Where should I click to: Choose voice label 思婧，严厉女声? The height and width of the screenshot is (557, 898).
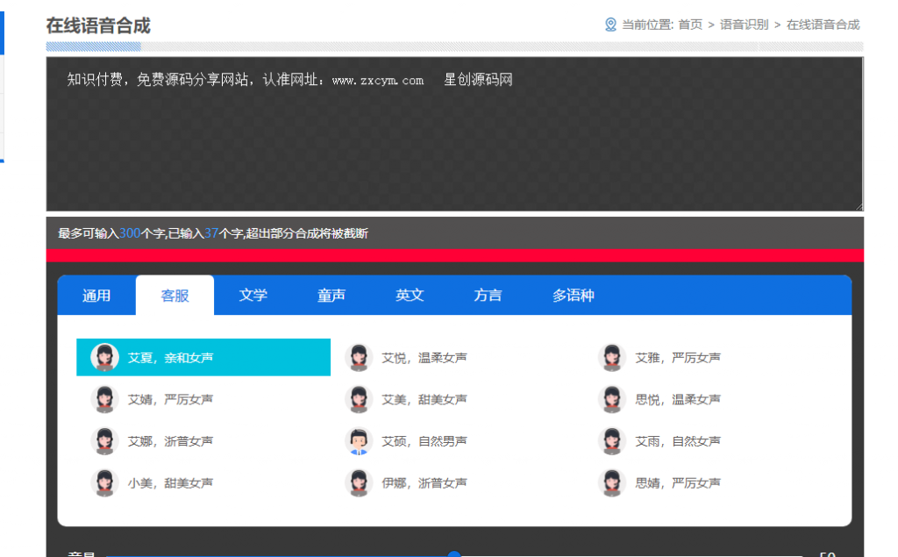click(678, 483)
